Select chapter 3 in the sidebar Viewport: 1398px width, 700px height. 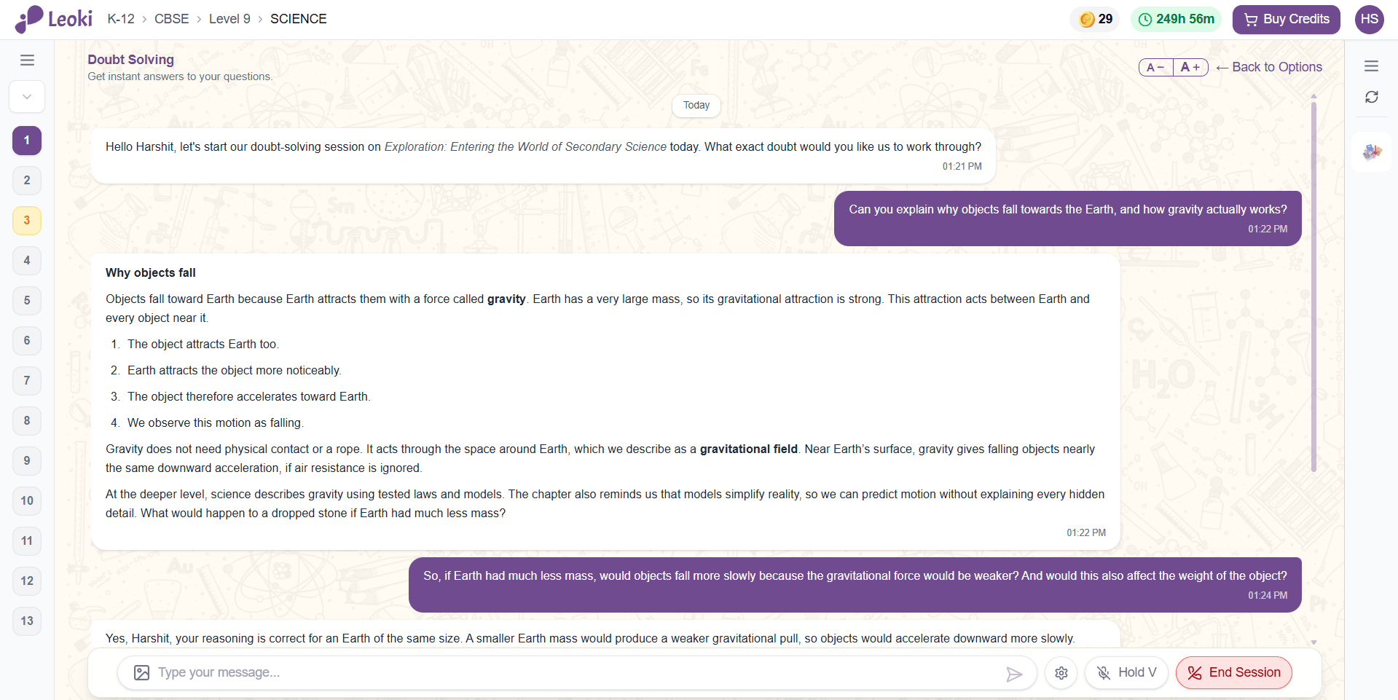(27, 221)
